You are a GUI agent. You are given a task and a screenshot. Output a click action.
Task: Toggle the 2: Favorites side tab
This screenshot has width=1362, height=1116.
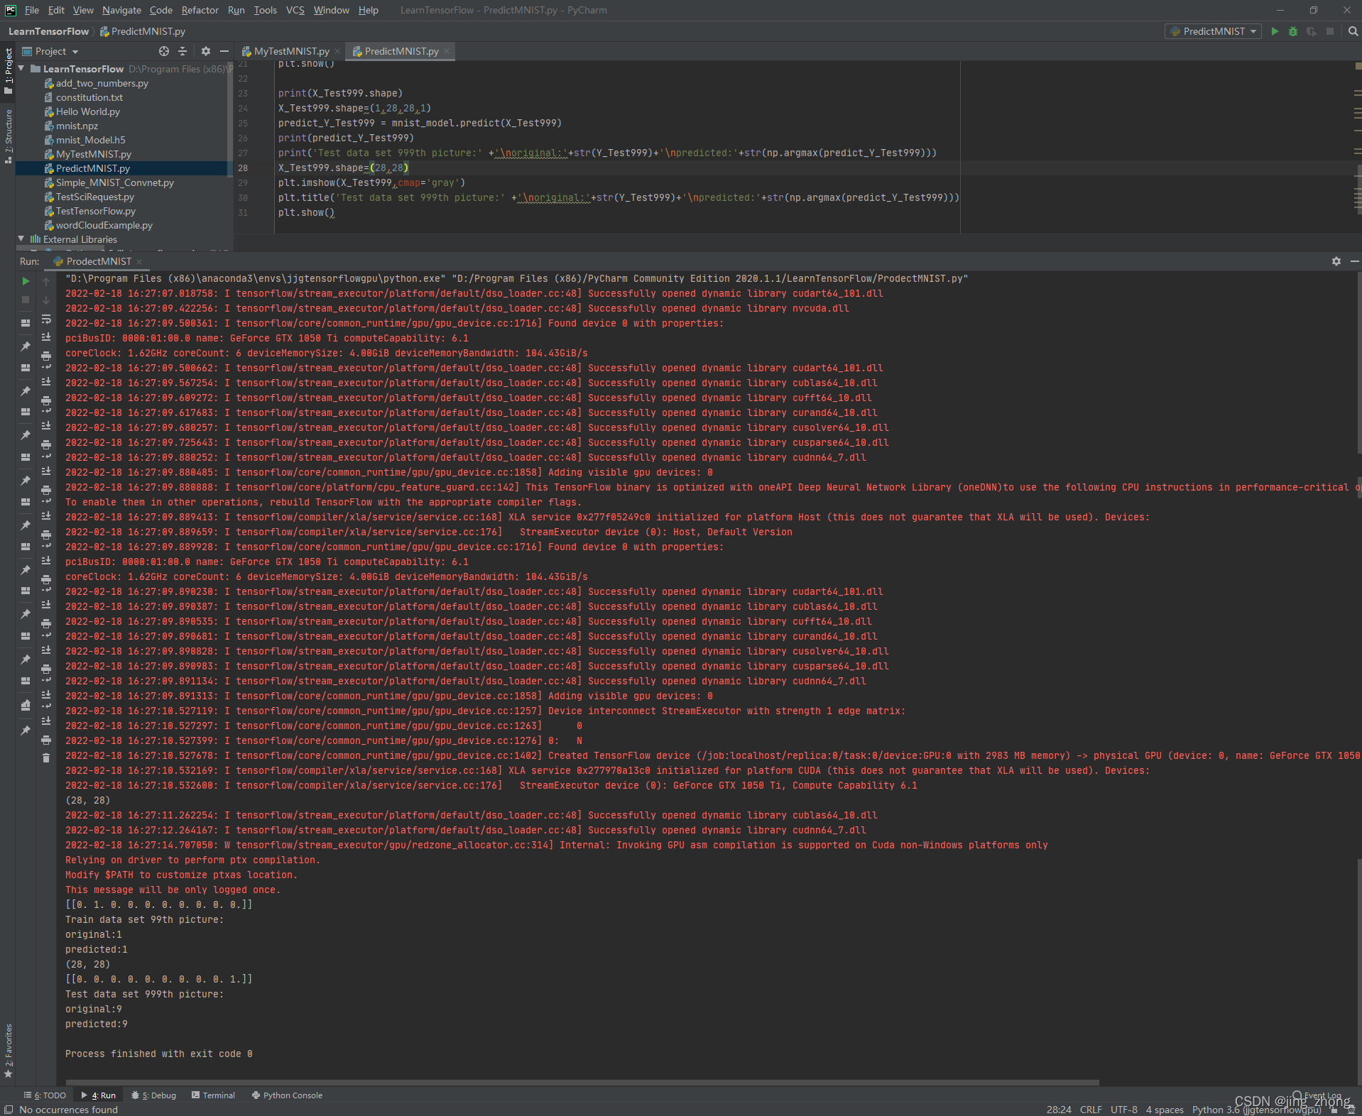9,1051
